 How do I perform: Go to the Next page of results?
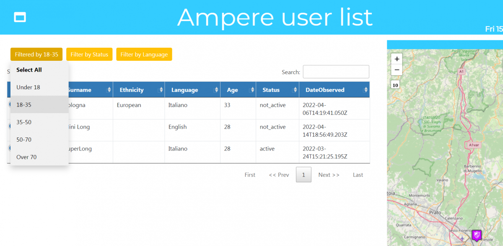tap(329, 175)
